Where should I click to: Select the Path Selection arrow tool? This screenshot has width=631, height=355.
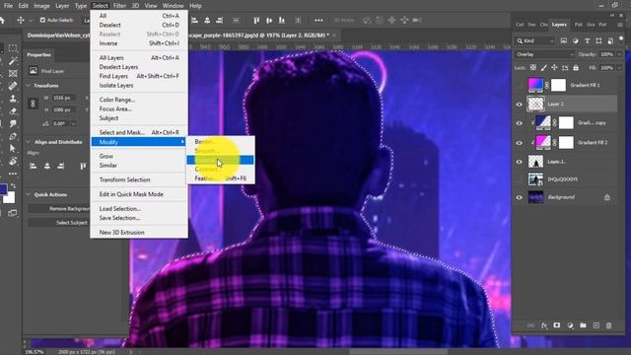coord(13,148)
